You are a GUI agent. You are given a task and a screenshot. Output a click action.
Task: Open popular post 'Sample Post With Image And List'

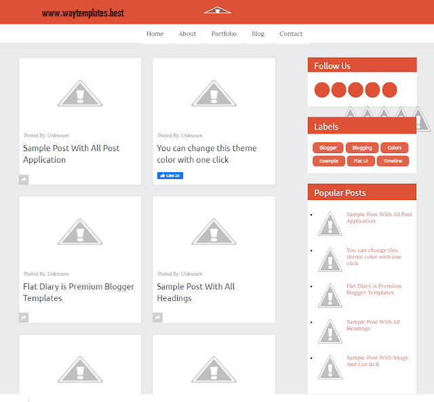tap(378, 361)
